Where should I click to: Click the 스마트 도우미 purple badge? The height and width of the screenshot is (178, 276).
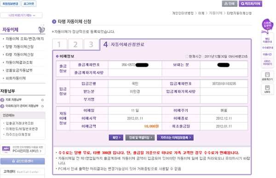click(267, 25)
